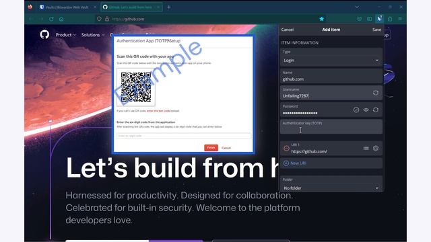Open the extensions puzzle icon
Screen dimensions: 431x242
(x=390, y=19)
